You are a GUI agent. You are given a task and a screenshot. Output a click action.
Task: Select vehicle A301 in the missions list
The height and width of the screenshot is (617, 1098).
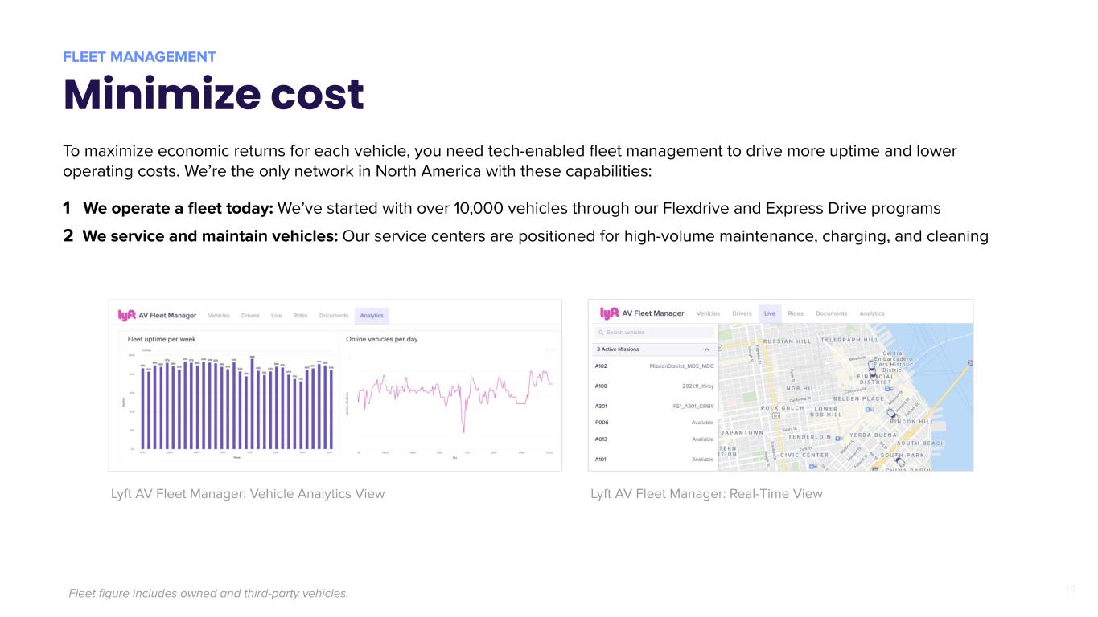coord(653,406)
